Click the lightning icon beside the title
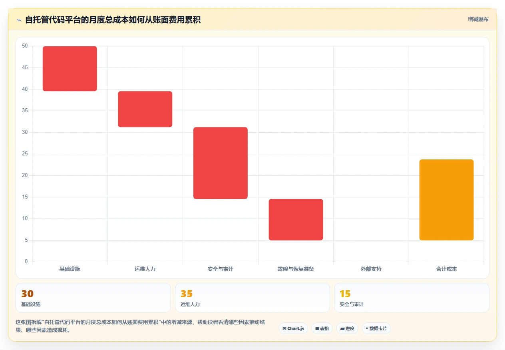The image size is (505, 350). tap(19, 20)
